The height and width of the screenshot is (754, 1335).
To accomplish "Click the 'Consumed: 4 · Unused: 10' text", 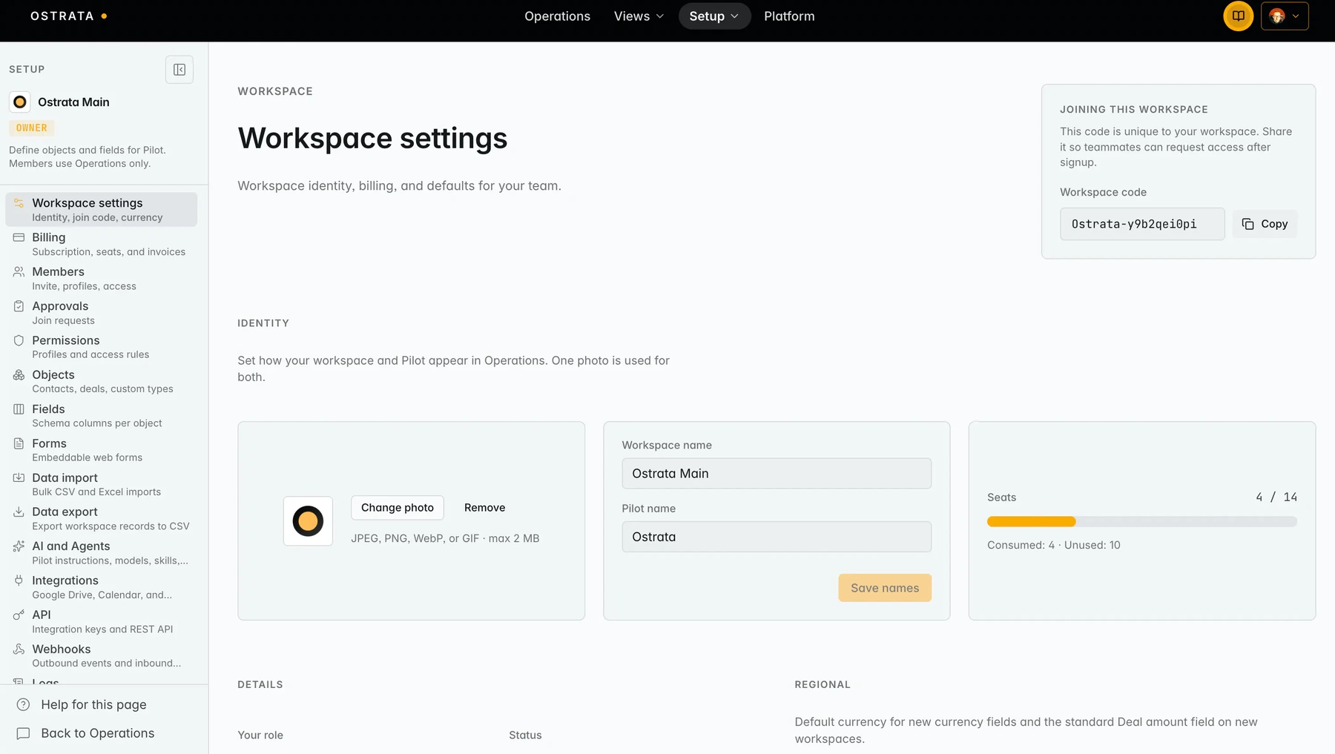I will (x=1053, y=545).
